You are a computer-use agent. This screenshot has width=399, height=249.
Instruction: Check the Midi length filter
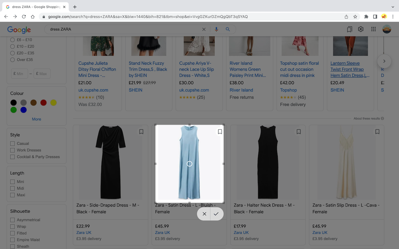coord(12,188)
